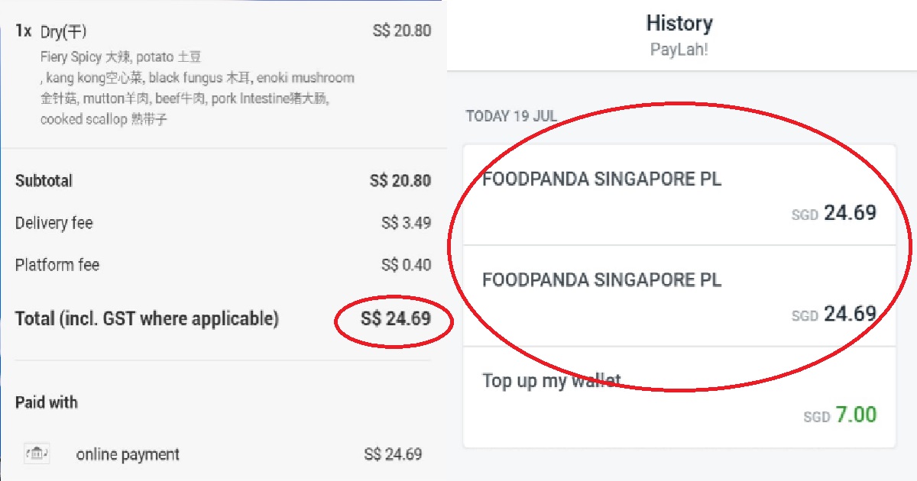Select the second FOODPANDA SINGAPORE PL transaction
This screenshot has width=917, height=481.
point(601,280)
